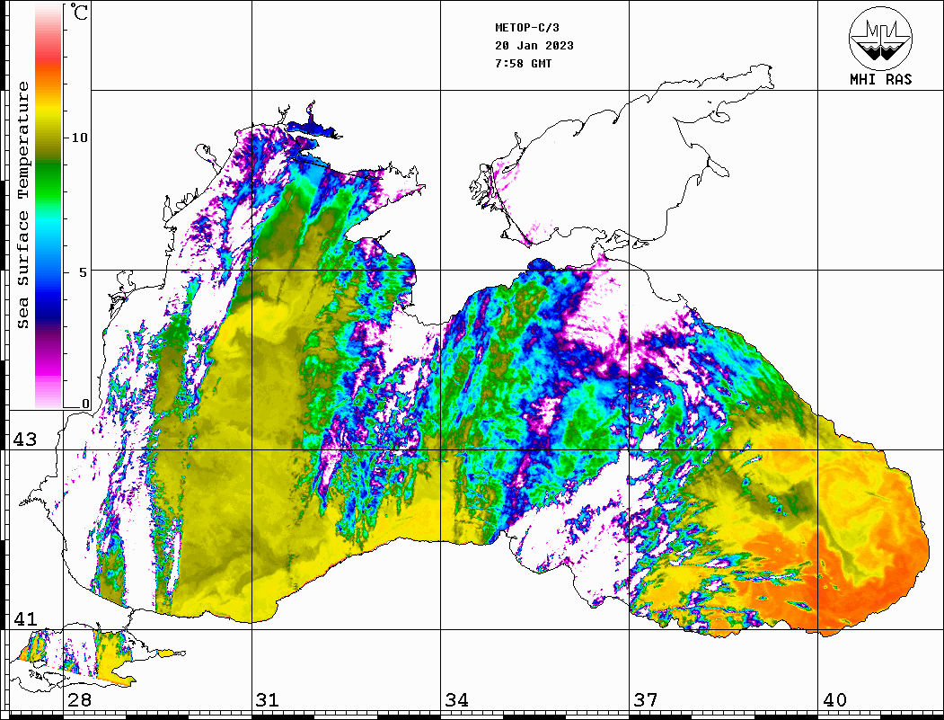
Task: Click the °C unit label
Action: pyautogui.click(x=78, y=12)
